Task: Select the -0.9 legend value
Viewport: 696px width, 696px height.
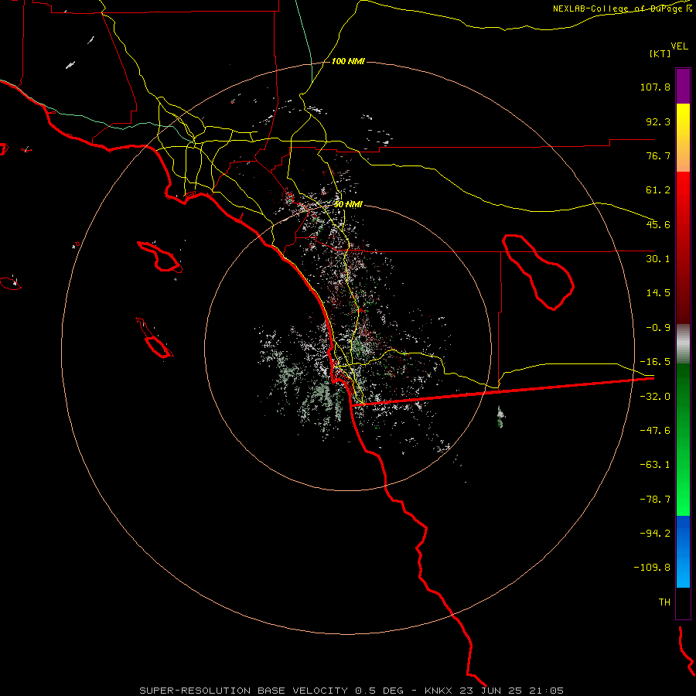Action: 658,328
